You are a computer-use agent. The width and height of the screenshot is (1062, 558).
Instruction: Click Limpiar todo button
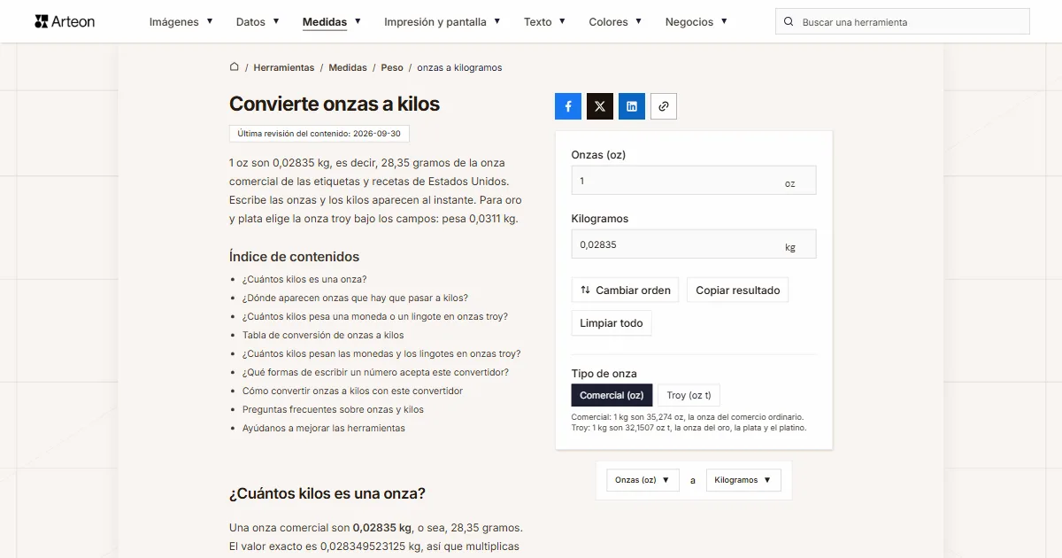612,323
